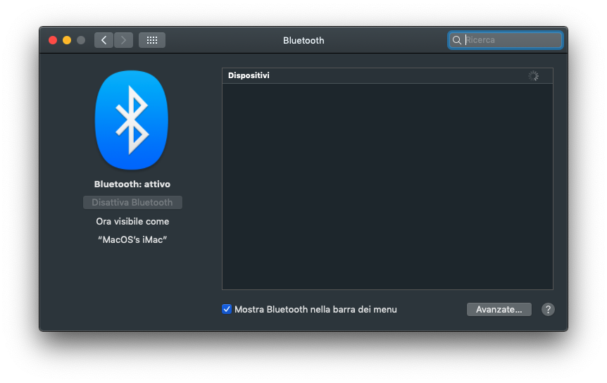Click the magnifying glass search icon
Image resolution: width=607 pixels, height=383 pixels.
[457, 40]
